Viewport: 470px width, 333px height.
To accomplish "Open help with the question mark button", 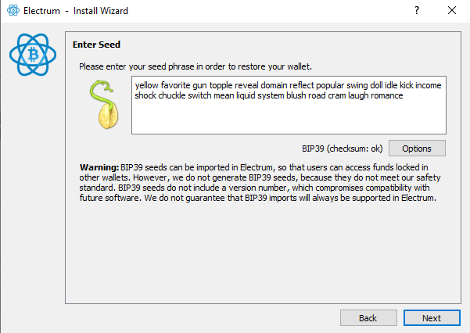I will (417, 10).
